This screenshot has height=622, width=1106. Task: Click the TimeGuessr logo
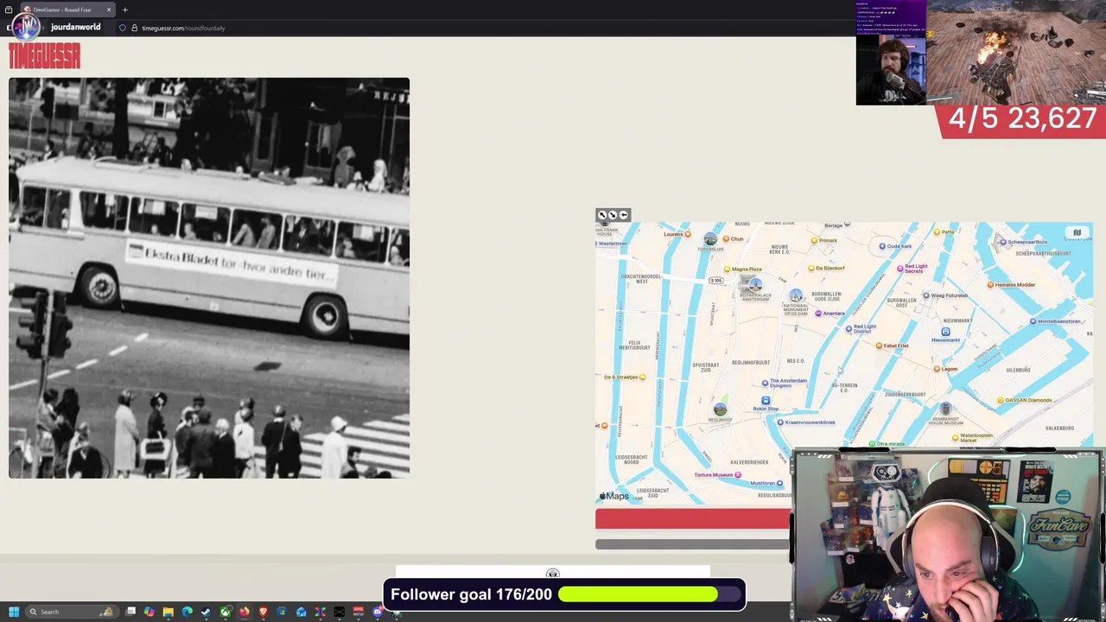45,56
